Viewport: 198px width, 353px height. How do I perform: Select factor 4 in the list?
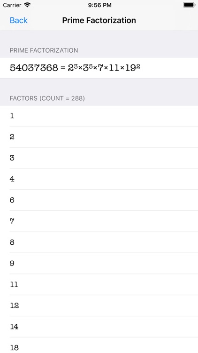99,179
